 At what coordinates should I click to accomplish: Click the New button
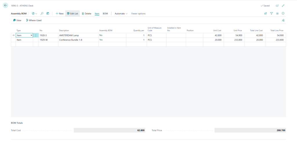tap(59, 14)
